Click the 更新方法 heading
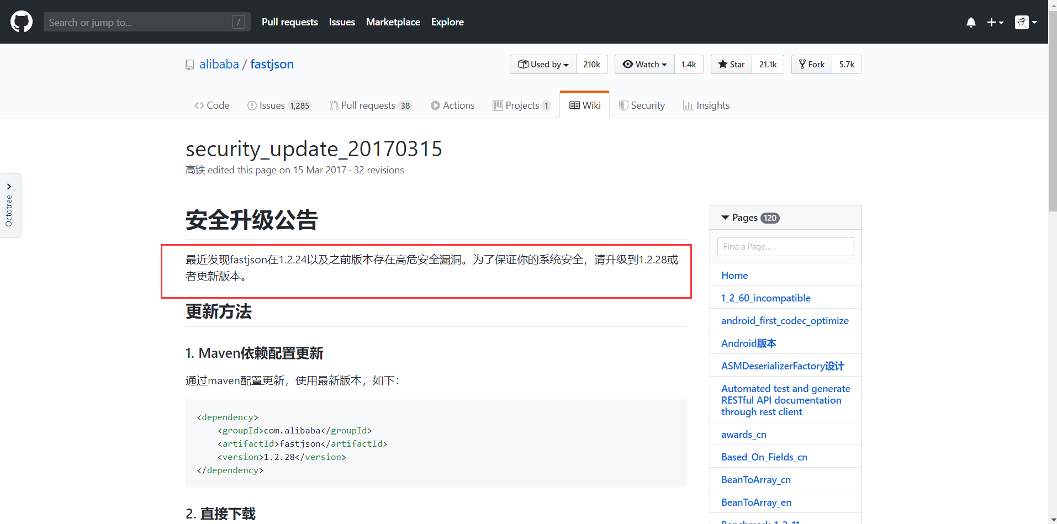Viewport: 1057px width, 524px height. coord(219,311)
